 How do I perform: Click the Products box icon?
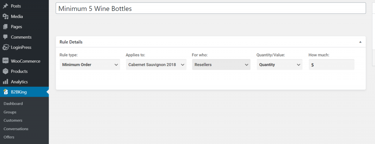pyautogui.click(x=5, y=71)
